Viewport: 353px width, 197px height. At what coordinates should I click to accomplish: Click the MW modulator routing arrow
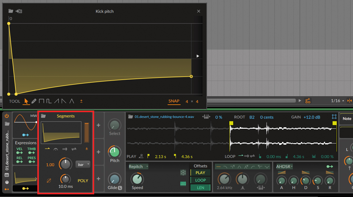26,135
